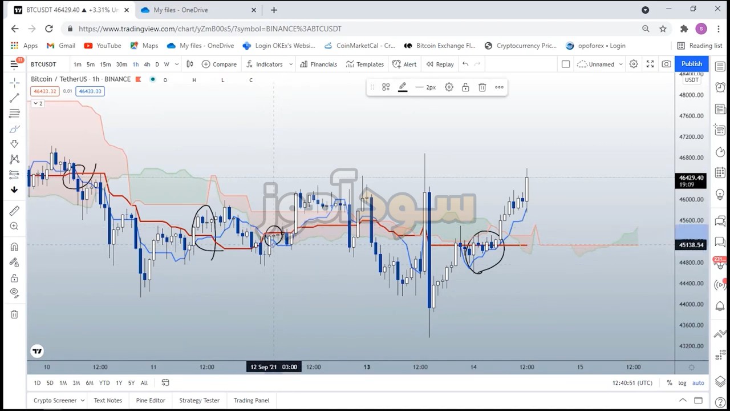Screen dimensions: 730x411
Task: Expand the timeframe intervals dropdown
Action: pos(177,64)
